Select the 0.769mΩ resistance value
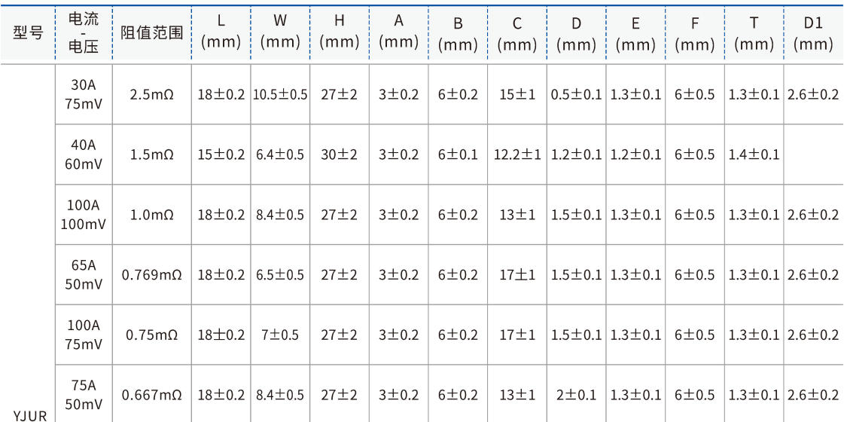 [x=151, y=275]
